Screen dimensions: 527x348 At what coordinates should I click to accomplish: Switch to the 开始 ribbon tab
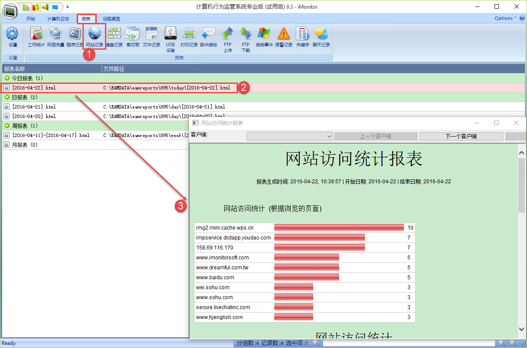[x=30, y=19]
